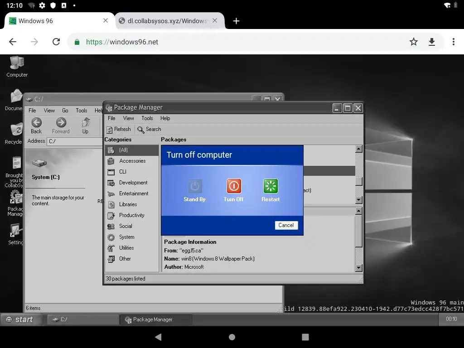The height and width of the screenshot is (348, 464).
Task: Select the Development category icon
Action: 111,183
